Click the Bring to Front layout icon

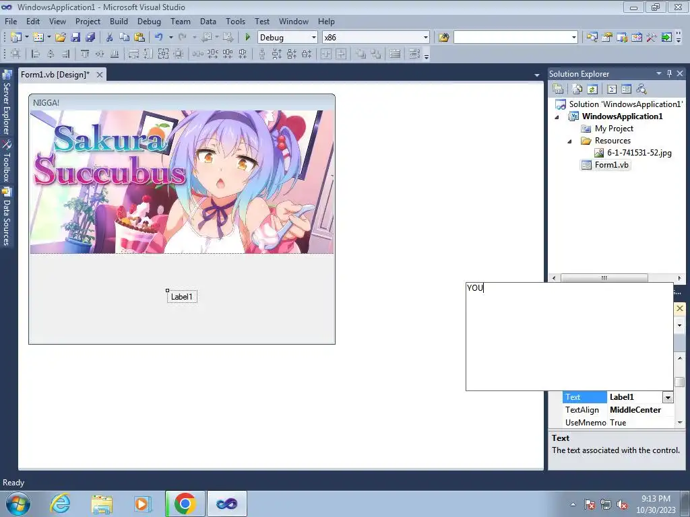(361, 54)
